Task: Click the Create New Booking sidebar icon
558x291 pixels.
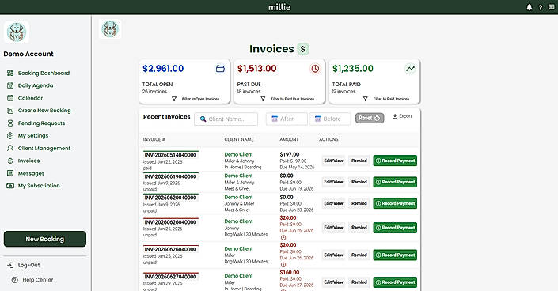Action: tap(10, 111)
